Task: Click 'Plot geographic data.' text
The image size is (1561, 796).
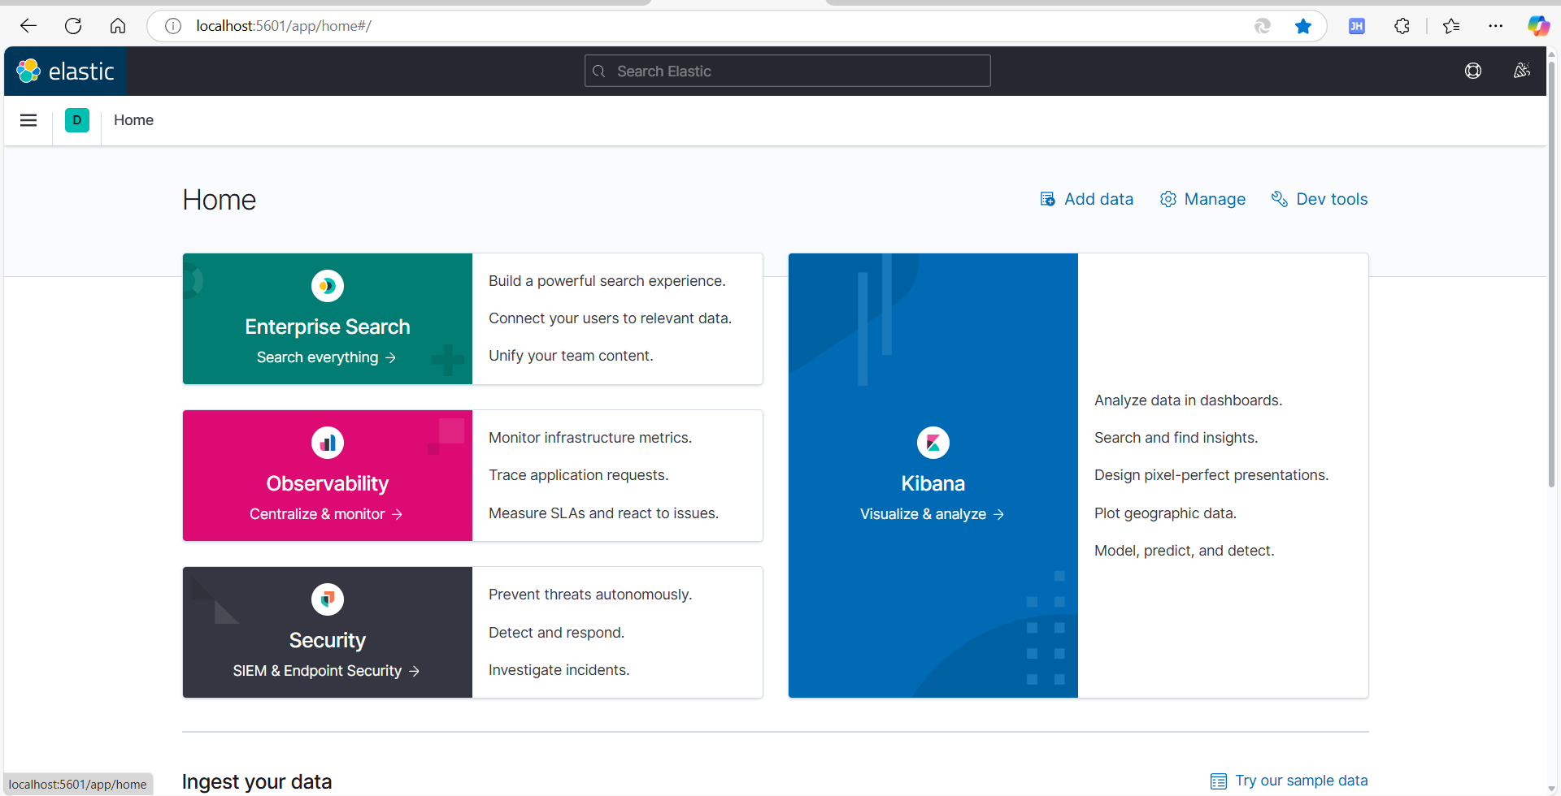Action: pyautogui.click(x=1166, y=513)
